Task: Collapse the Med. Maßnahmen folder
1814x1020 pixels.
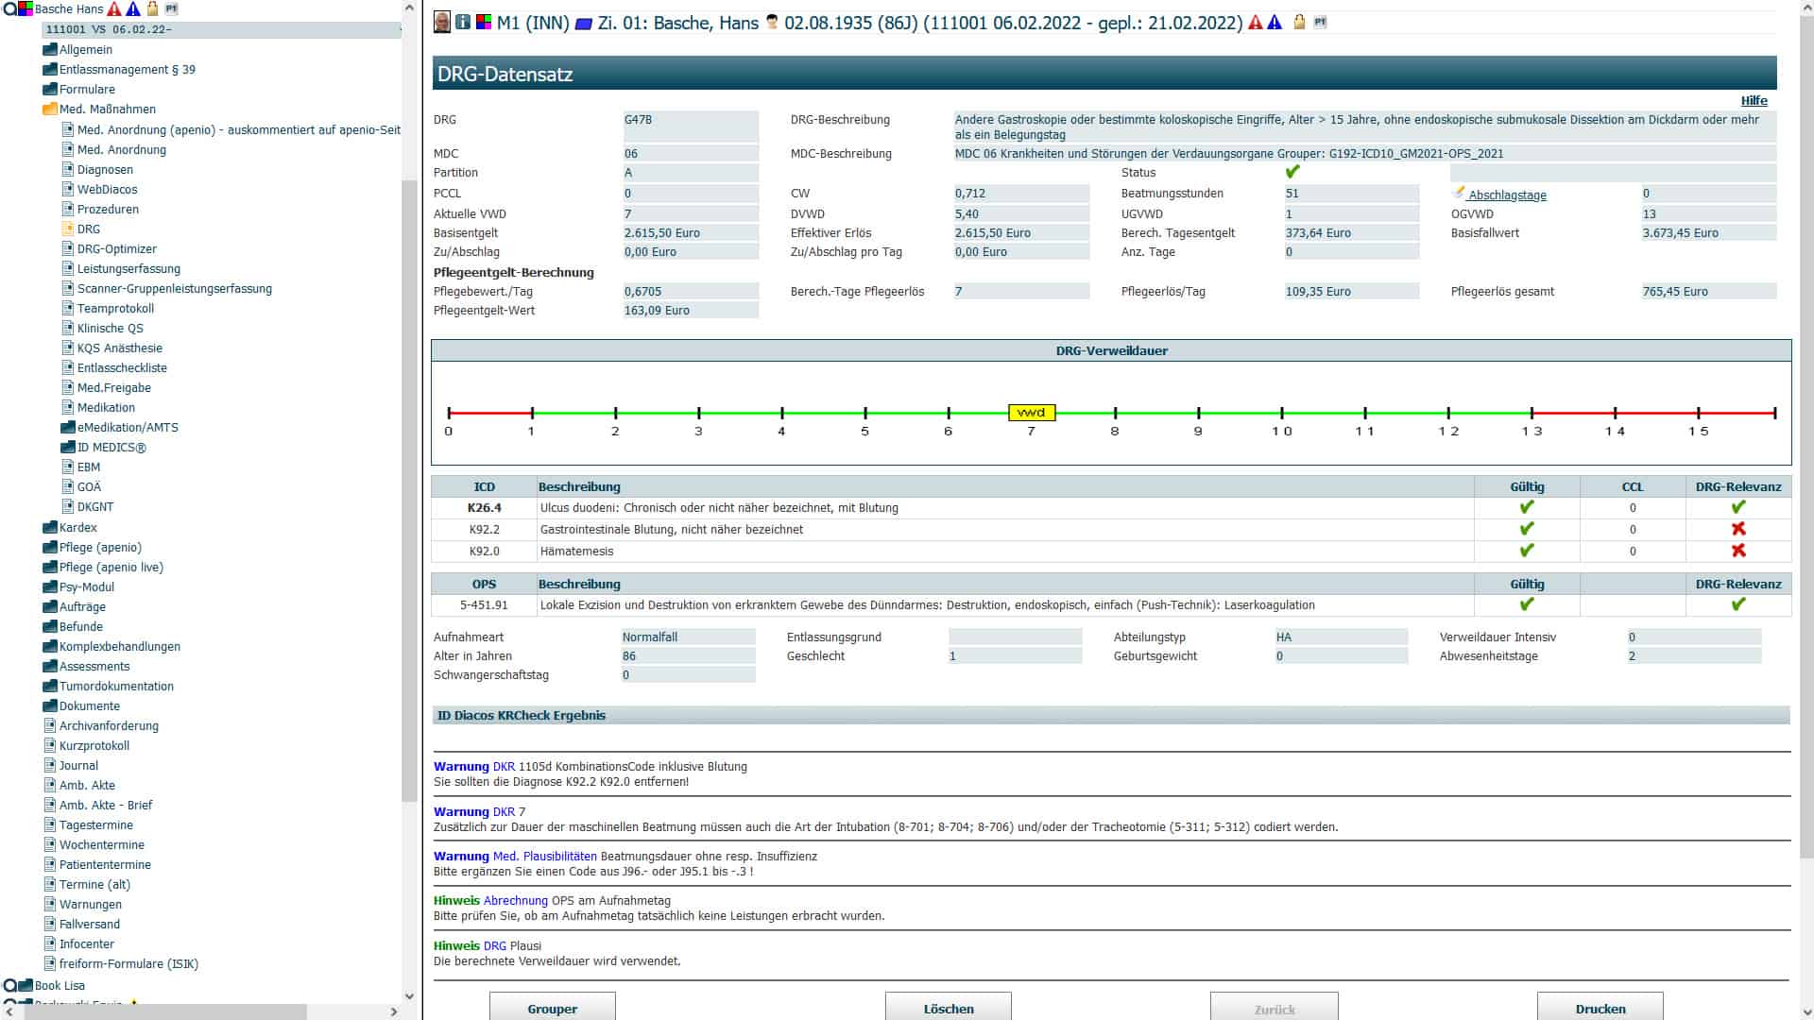Action: pos(50,109)
